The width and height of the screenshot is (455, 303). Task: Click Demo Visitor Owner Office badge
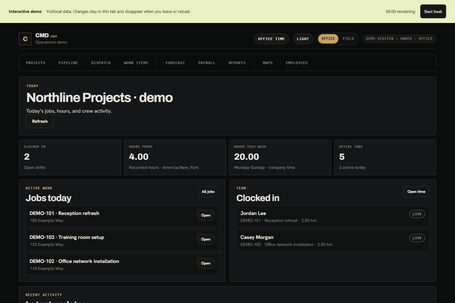click(399, 39)
